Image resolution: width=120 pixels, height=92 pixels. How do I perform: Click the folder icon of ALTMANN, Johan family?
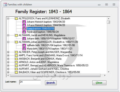point(16,42)
